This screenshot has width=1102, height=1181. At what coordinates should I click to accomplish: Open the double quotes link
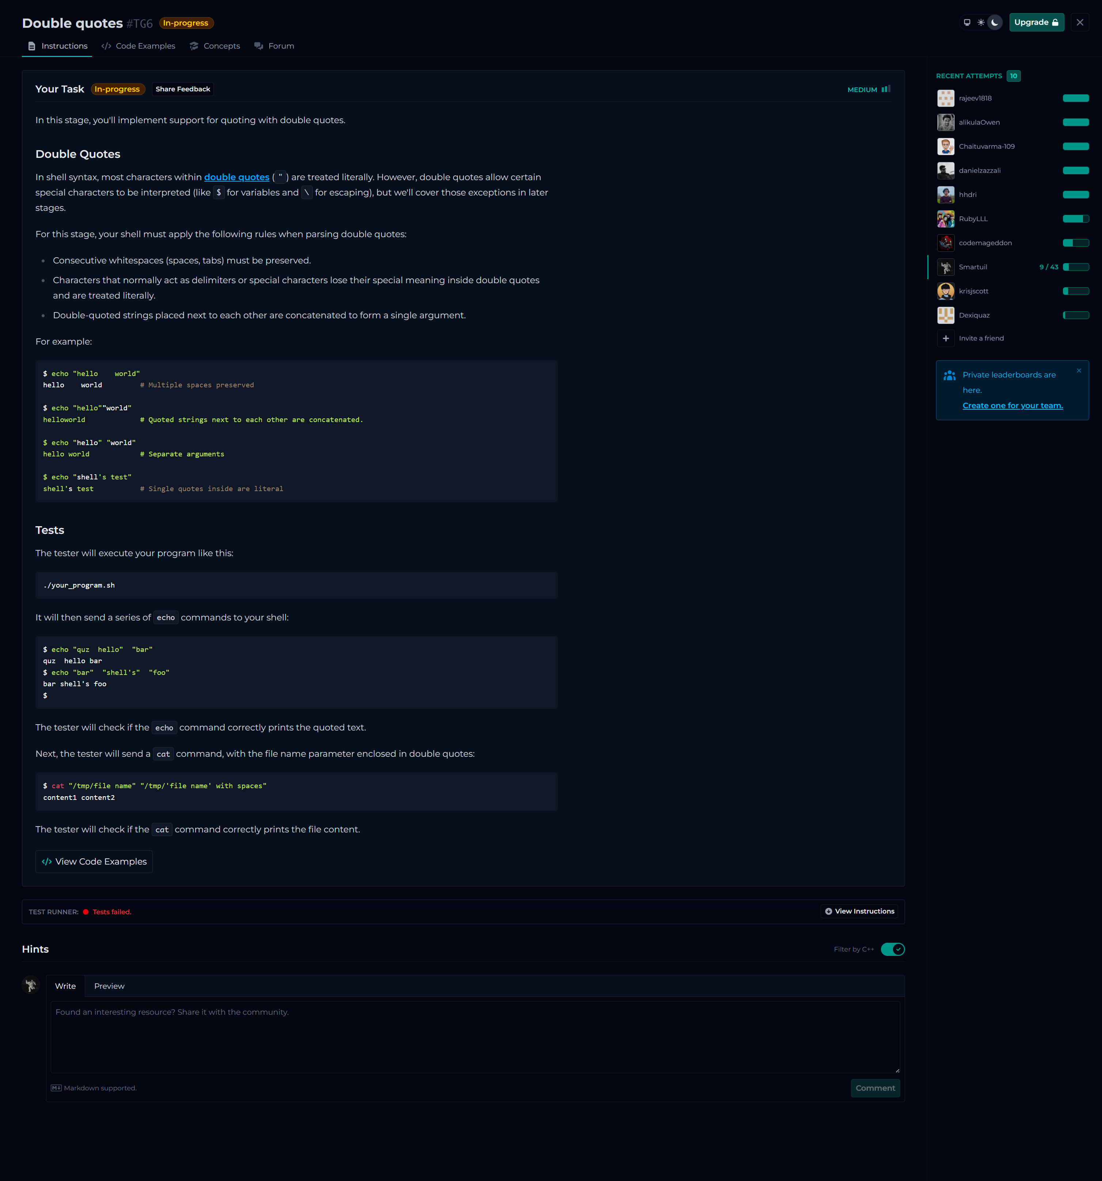(236, 177)
